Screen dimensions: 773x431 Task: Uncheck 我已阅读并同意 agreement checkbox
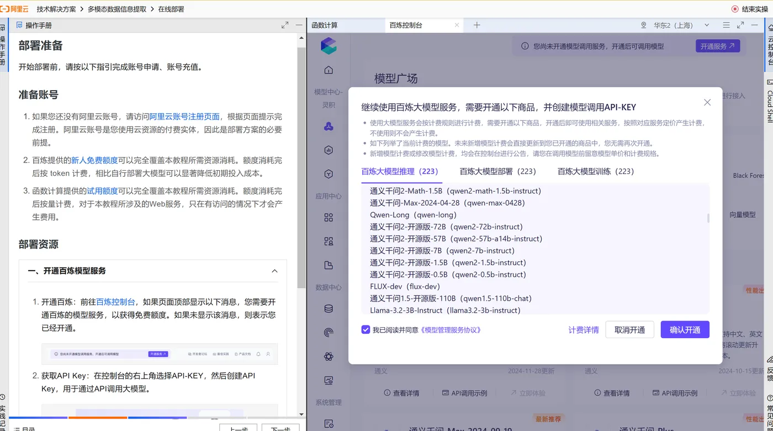tap(366, 330)
